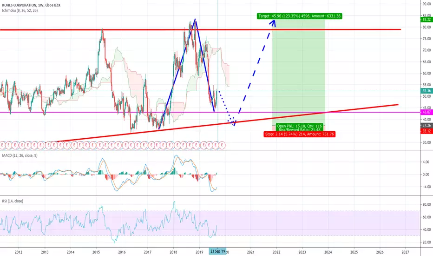Click the 2018 year label on time axis
433x256 pixels.
pos(173,252)
